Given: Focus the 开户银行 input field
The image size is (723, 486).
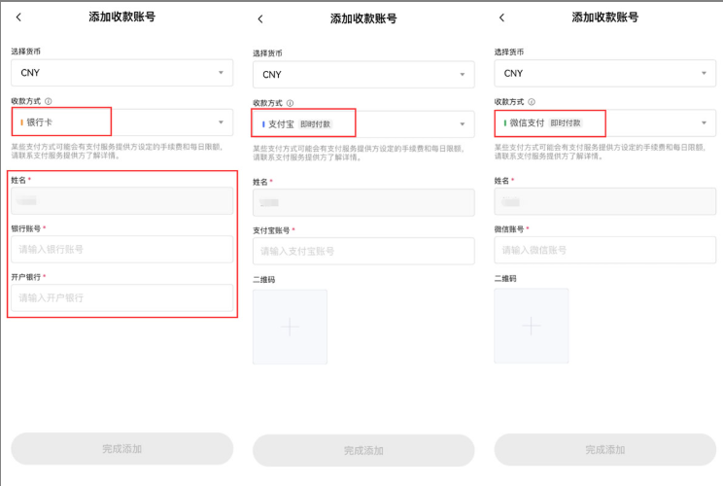Looking at the screenshot, I should [x=121, y=297].
